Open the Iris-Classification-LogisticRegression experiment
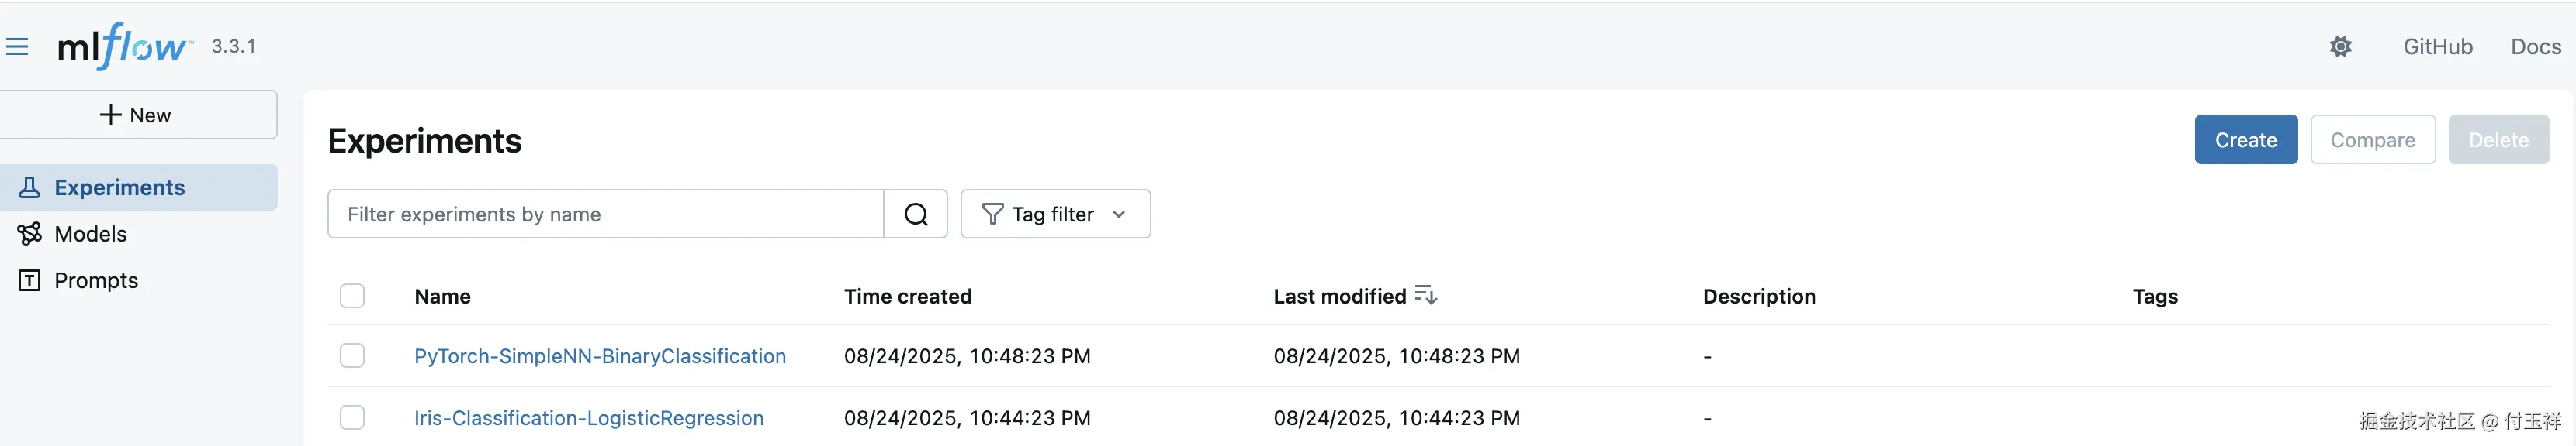The height and width of the screenshot is (446, 2576). pos(589,418)
